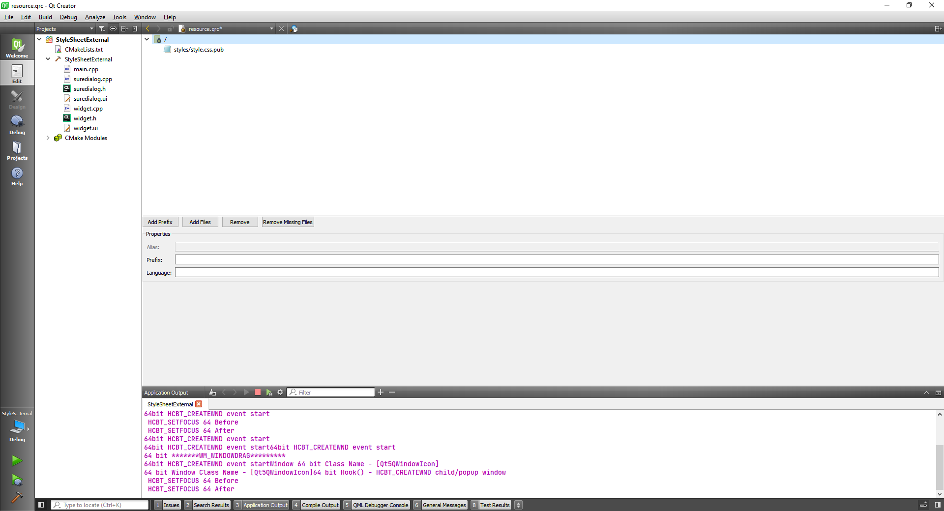The height and width of the screenshot is (511, 944).
Task: Open the Welcome mode
Action: click(x=17, y=48)
